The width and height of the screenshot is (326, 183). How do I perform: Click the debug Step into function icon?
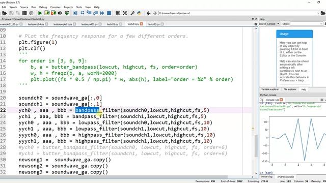pyautogui.click(x=89, y=13)
